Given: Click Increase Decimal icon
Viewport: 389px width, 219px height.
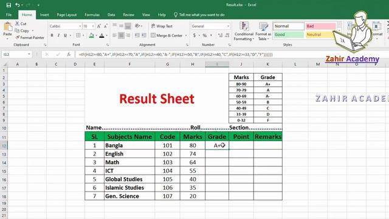Looking at the screenshot, I should [x=220, y=35].
